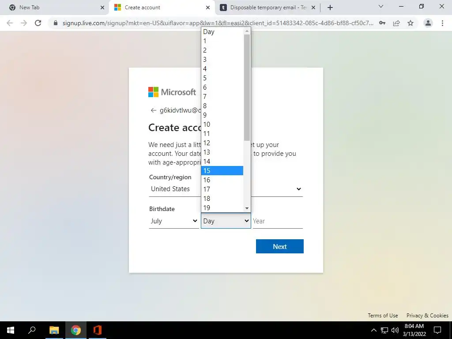
Task: Open File Explorer from taskbar
Action: pyautogui.click(x=54, y=330)
